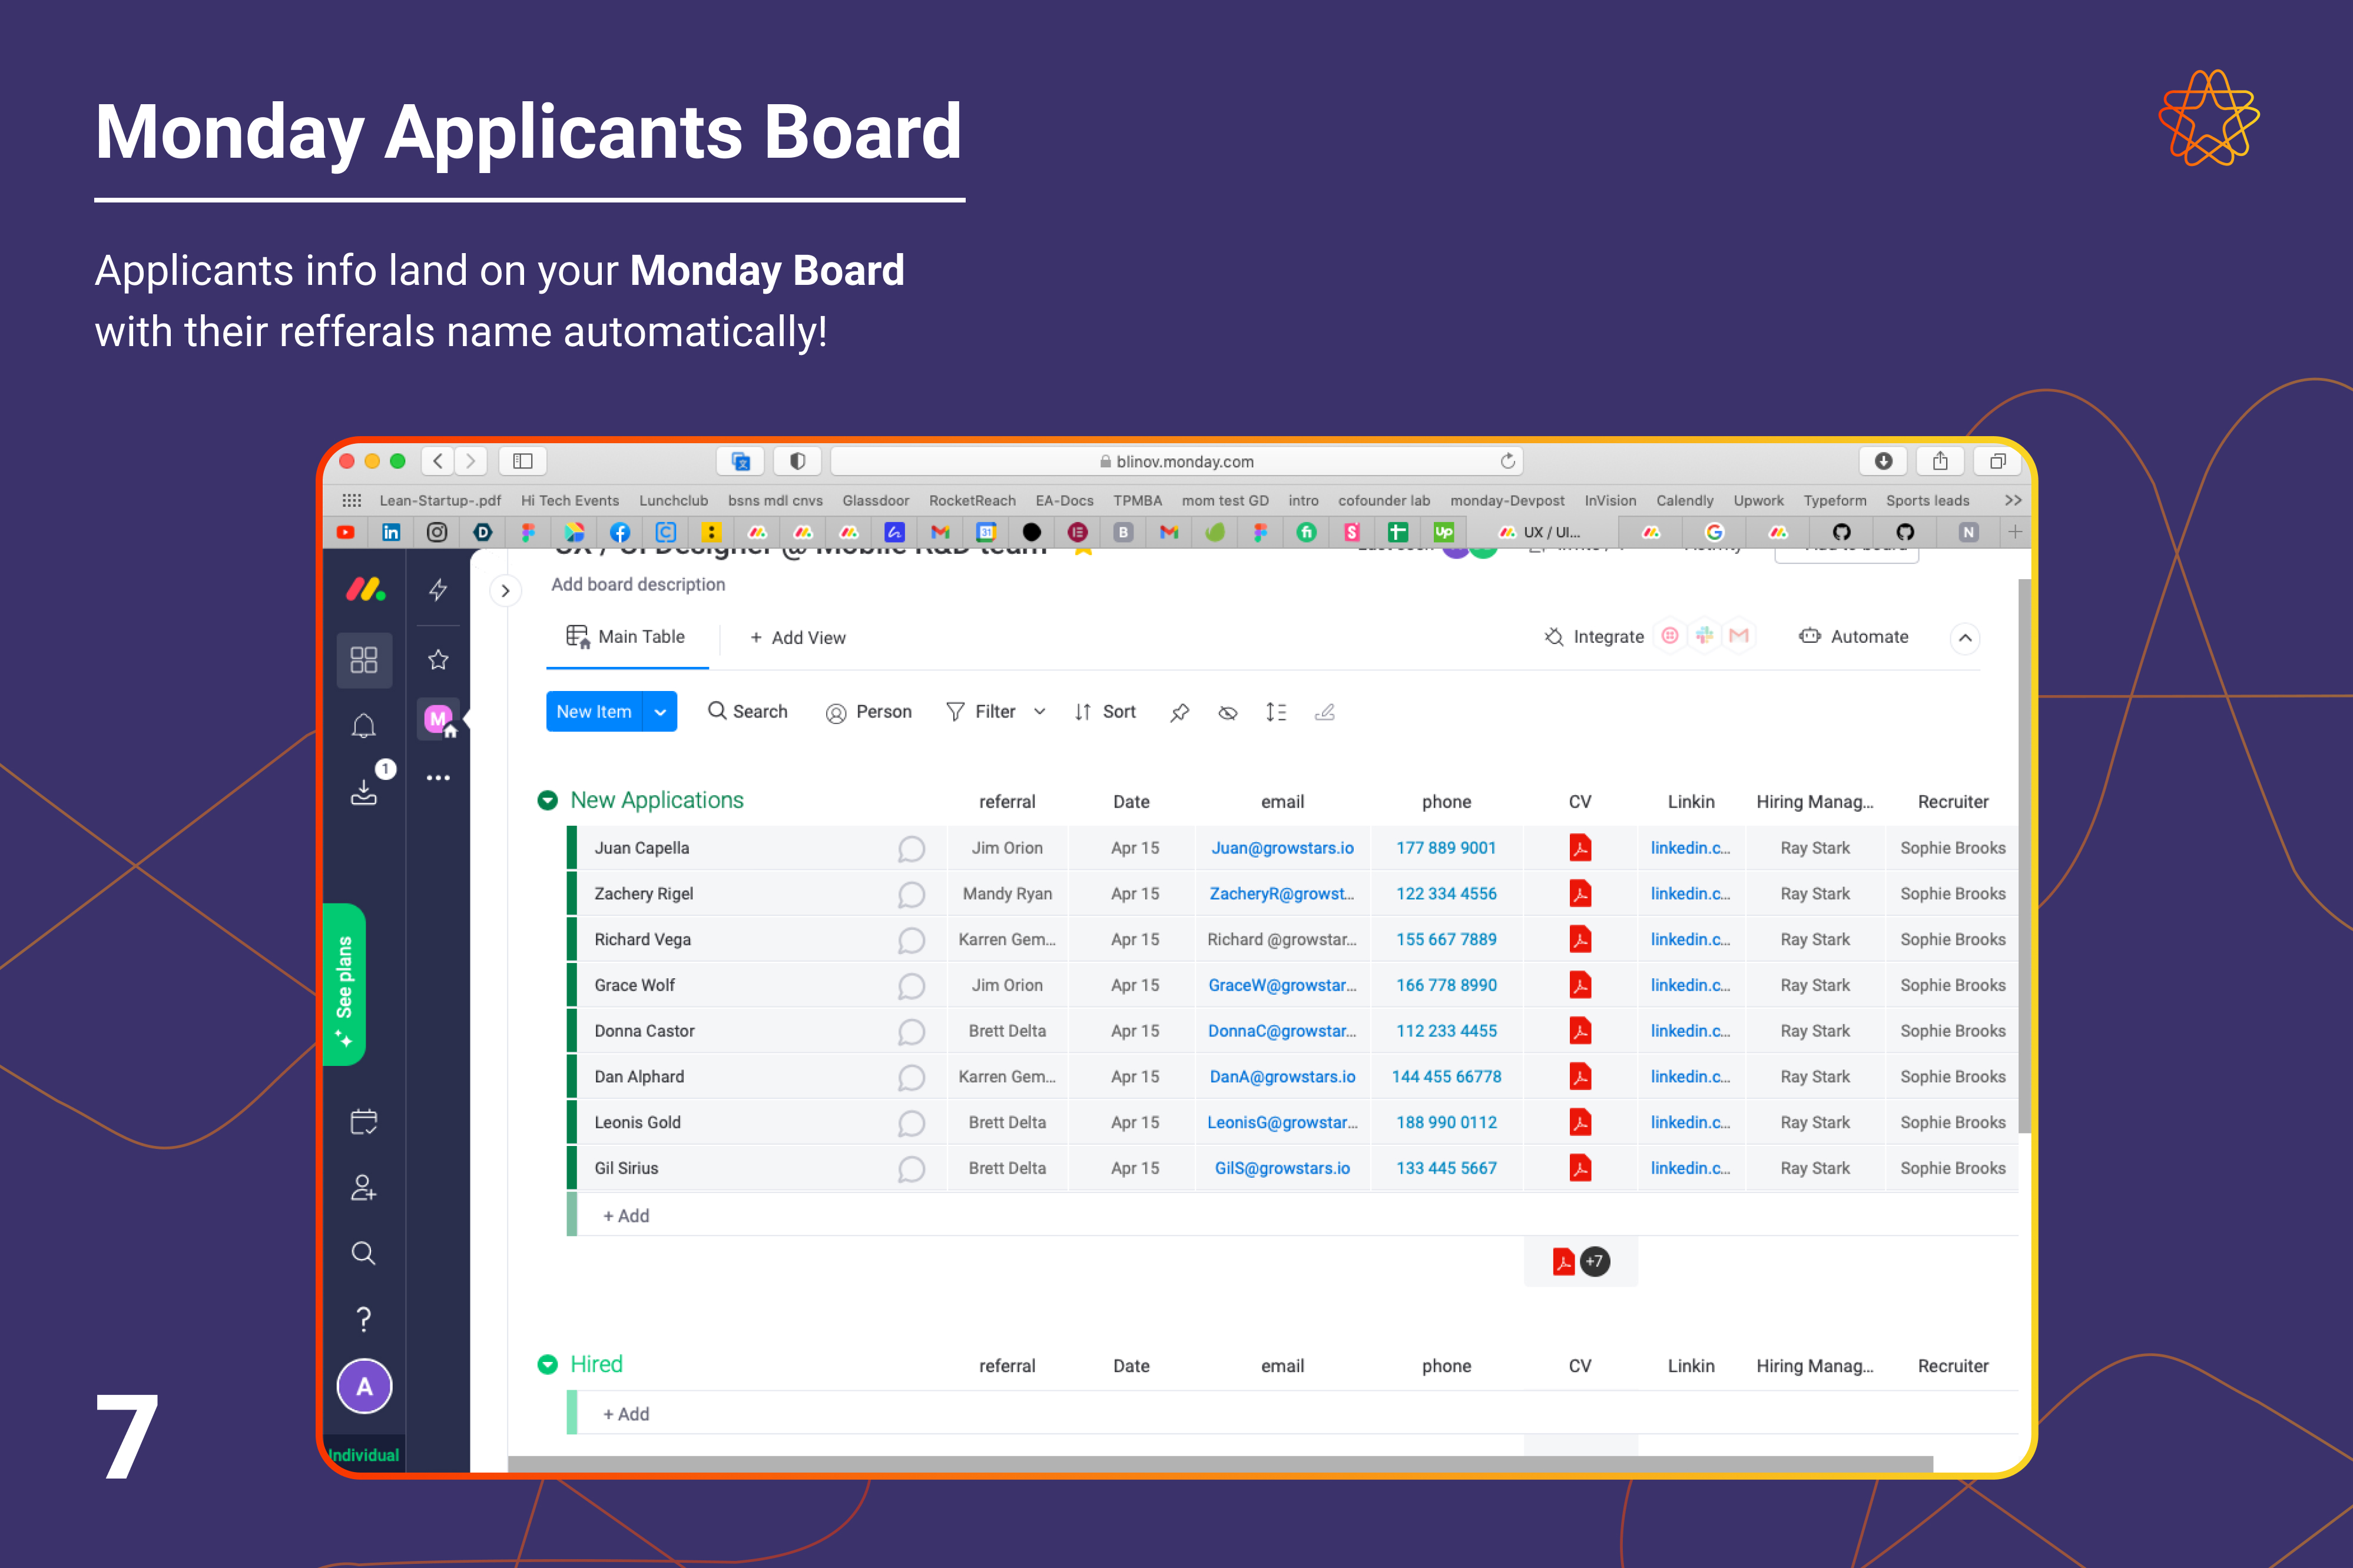The image size is (2353, 1568).
Task: Open the inbox download icon
Action: click(x=363, y=791)
